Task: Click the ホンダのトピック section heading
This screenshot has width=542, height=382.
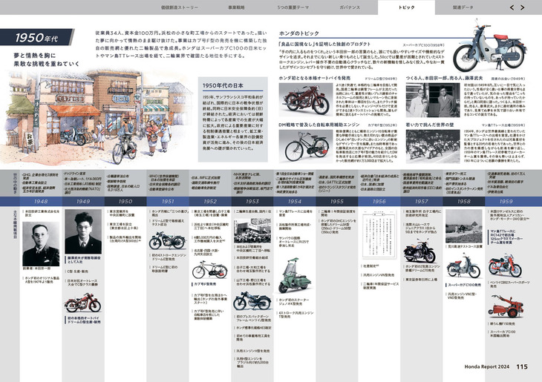Action: coord(299,33)
